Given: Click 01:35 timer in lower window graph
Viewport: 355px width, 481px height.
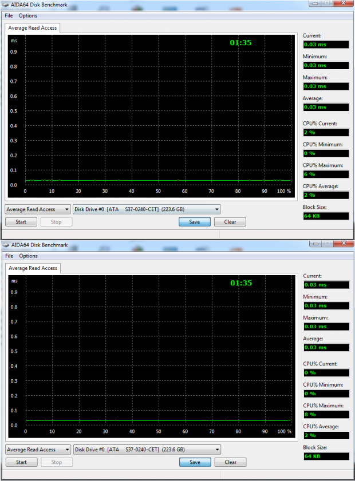Looking at the screenshot, I should pos(241,283).
